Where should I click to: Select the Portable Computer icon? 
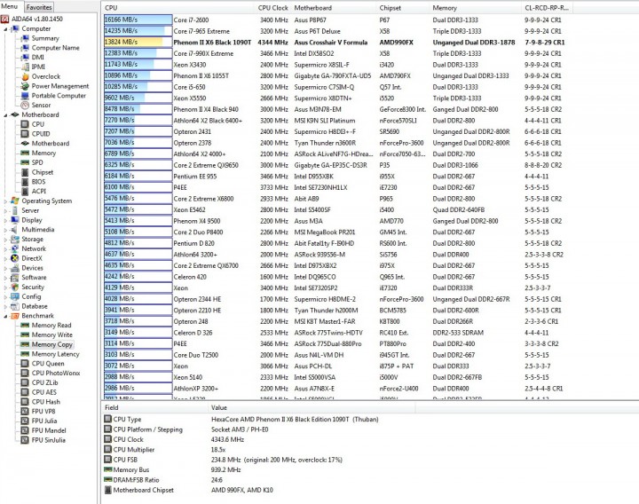click(25, 96)
